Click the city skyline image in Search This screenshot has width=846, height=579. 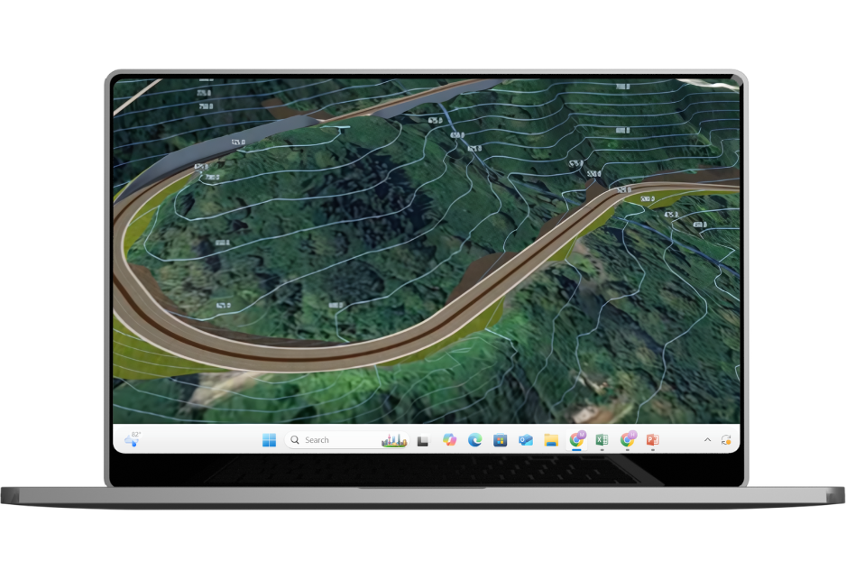point(394,440)
